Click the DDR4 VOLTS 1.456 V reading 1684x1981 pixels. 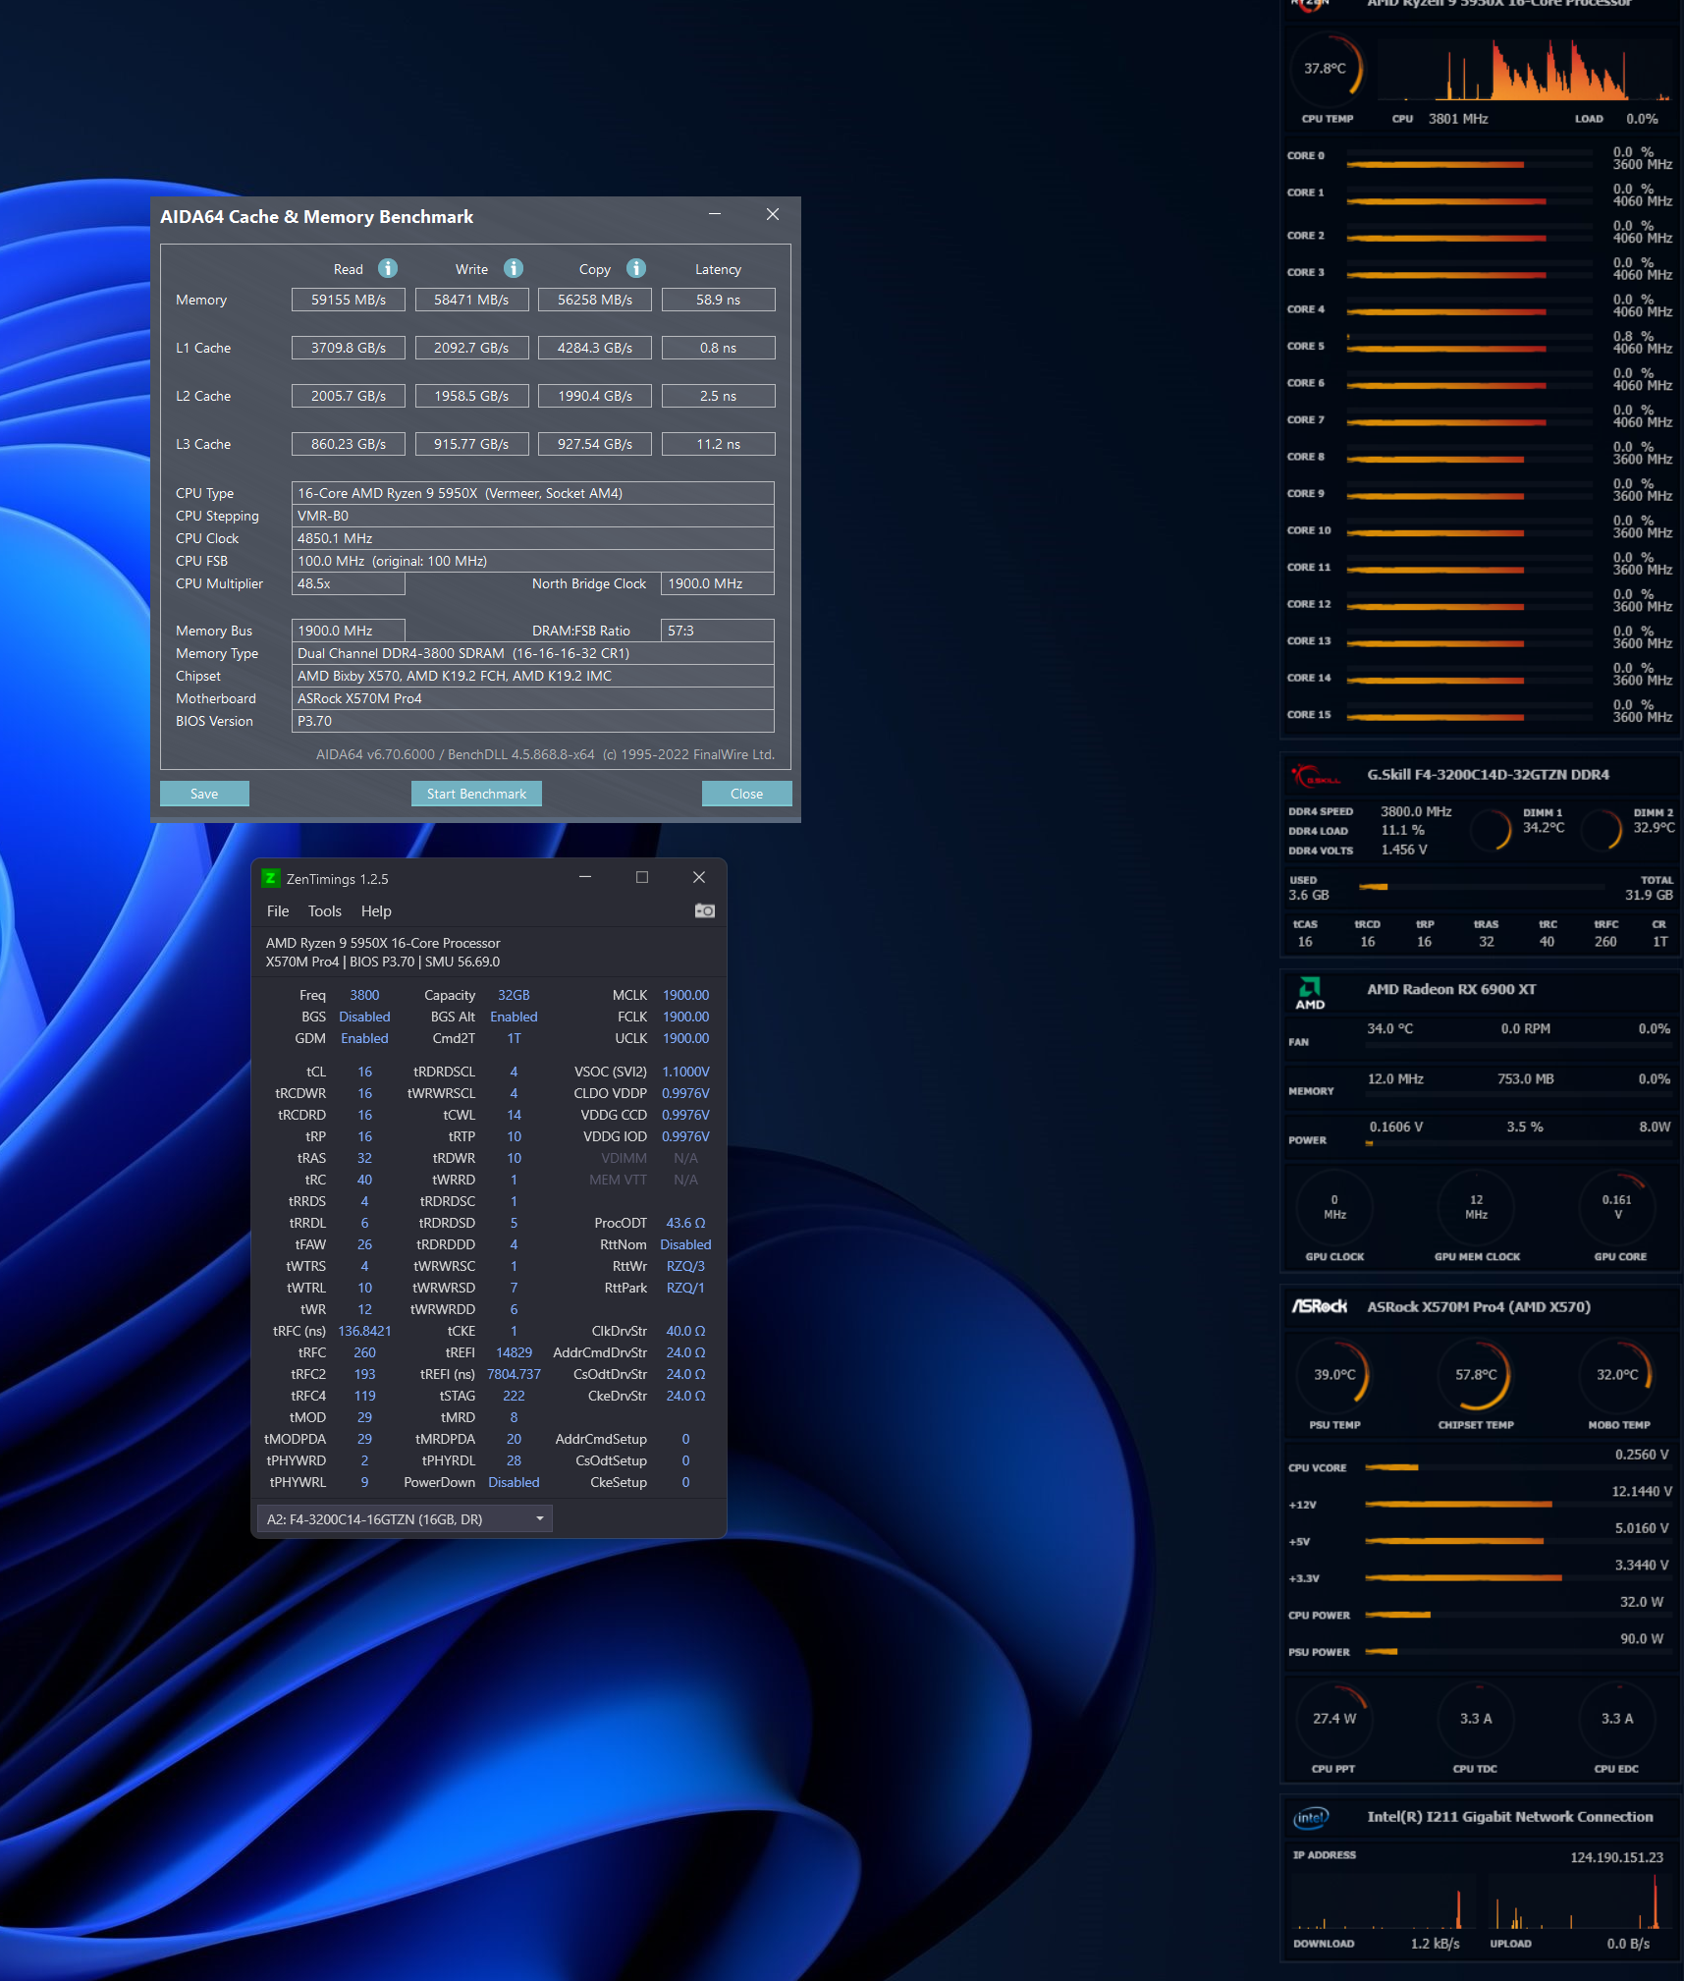pyautogui.click(x=1404, y=850)
